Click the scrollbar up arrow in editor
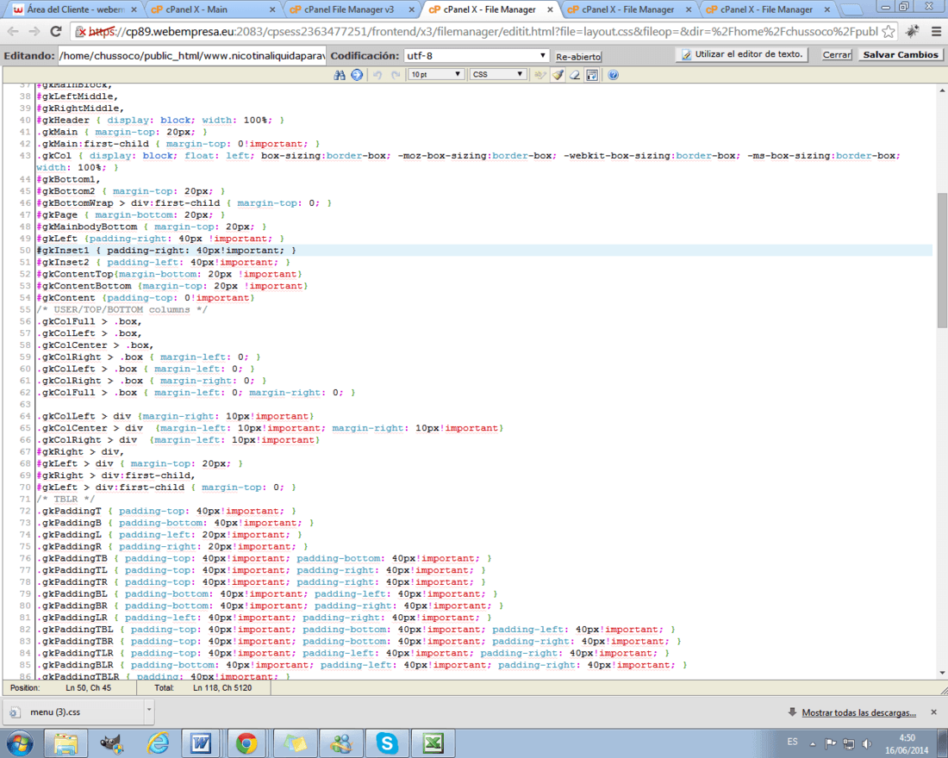 [942, 90]
